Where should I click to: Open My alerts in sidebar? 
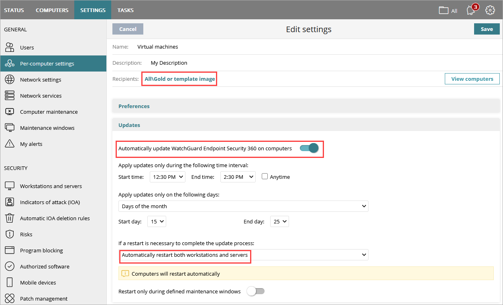pos(53,144)
